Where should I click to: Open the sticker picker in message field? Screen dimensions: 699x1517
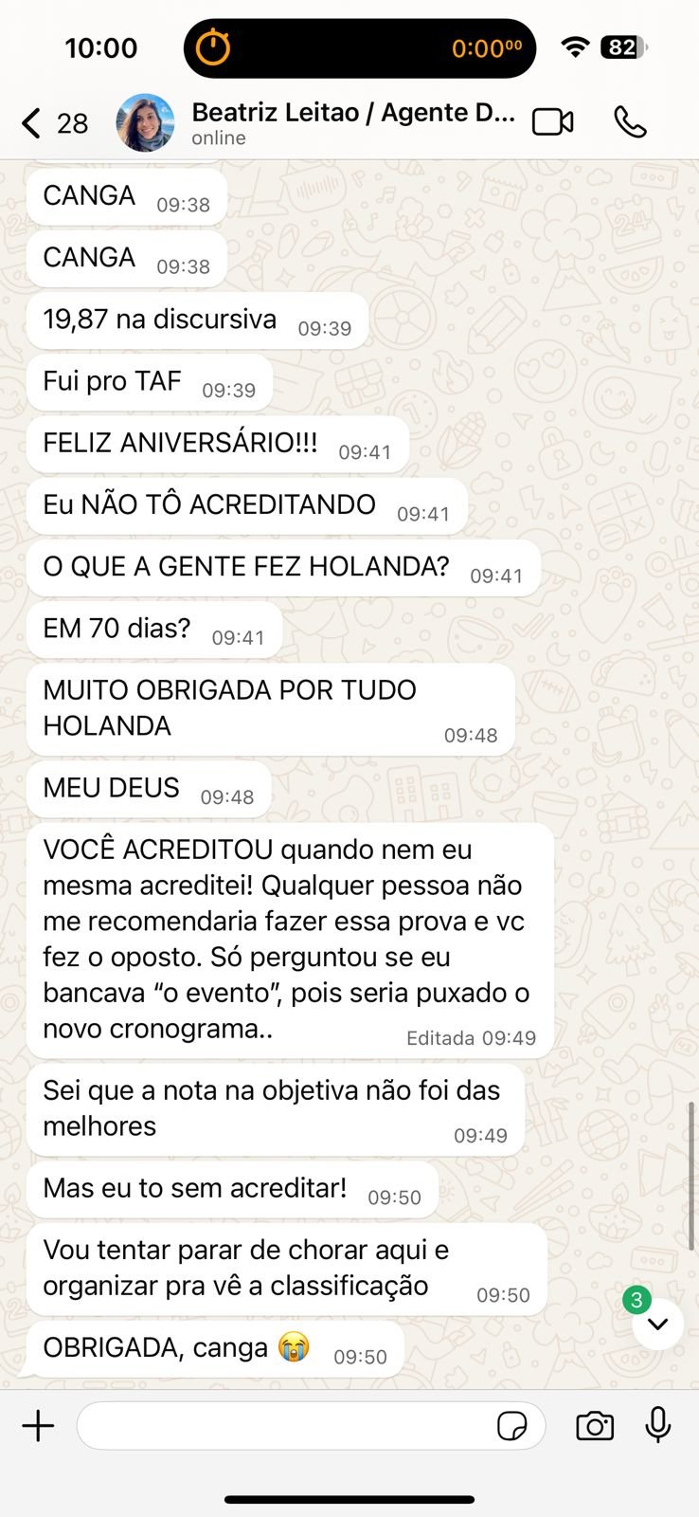pos(512,1426)
